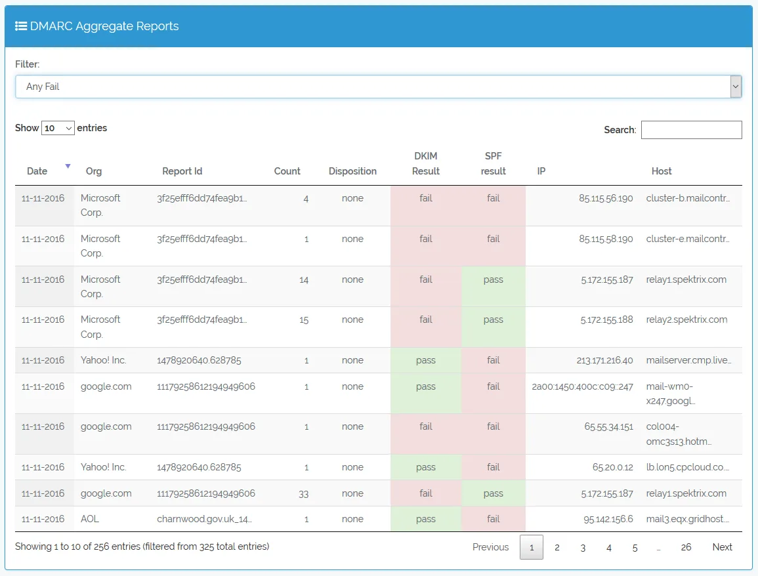This screenshot has width=758, height=576.
Task: Sort by the SPF result column header
Action: pyautogui.click(x=493, y=163)
